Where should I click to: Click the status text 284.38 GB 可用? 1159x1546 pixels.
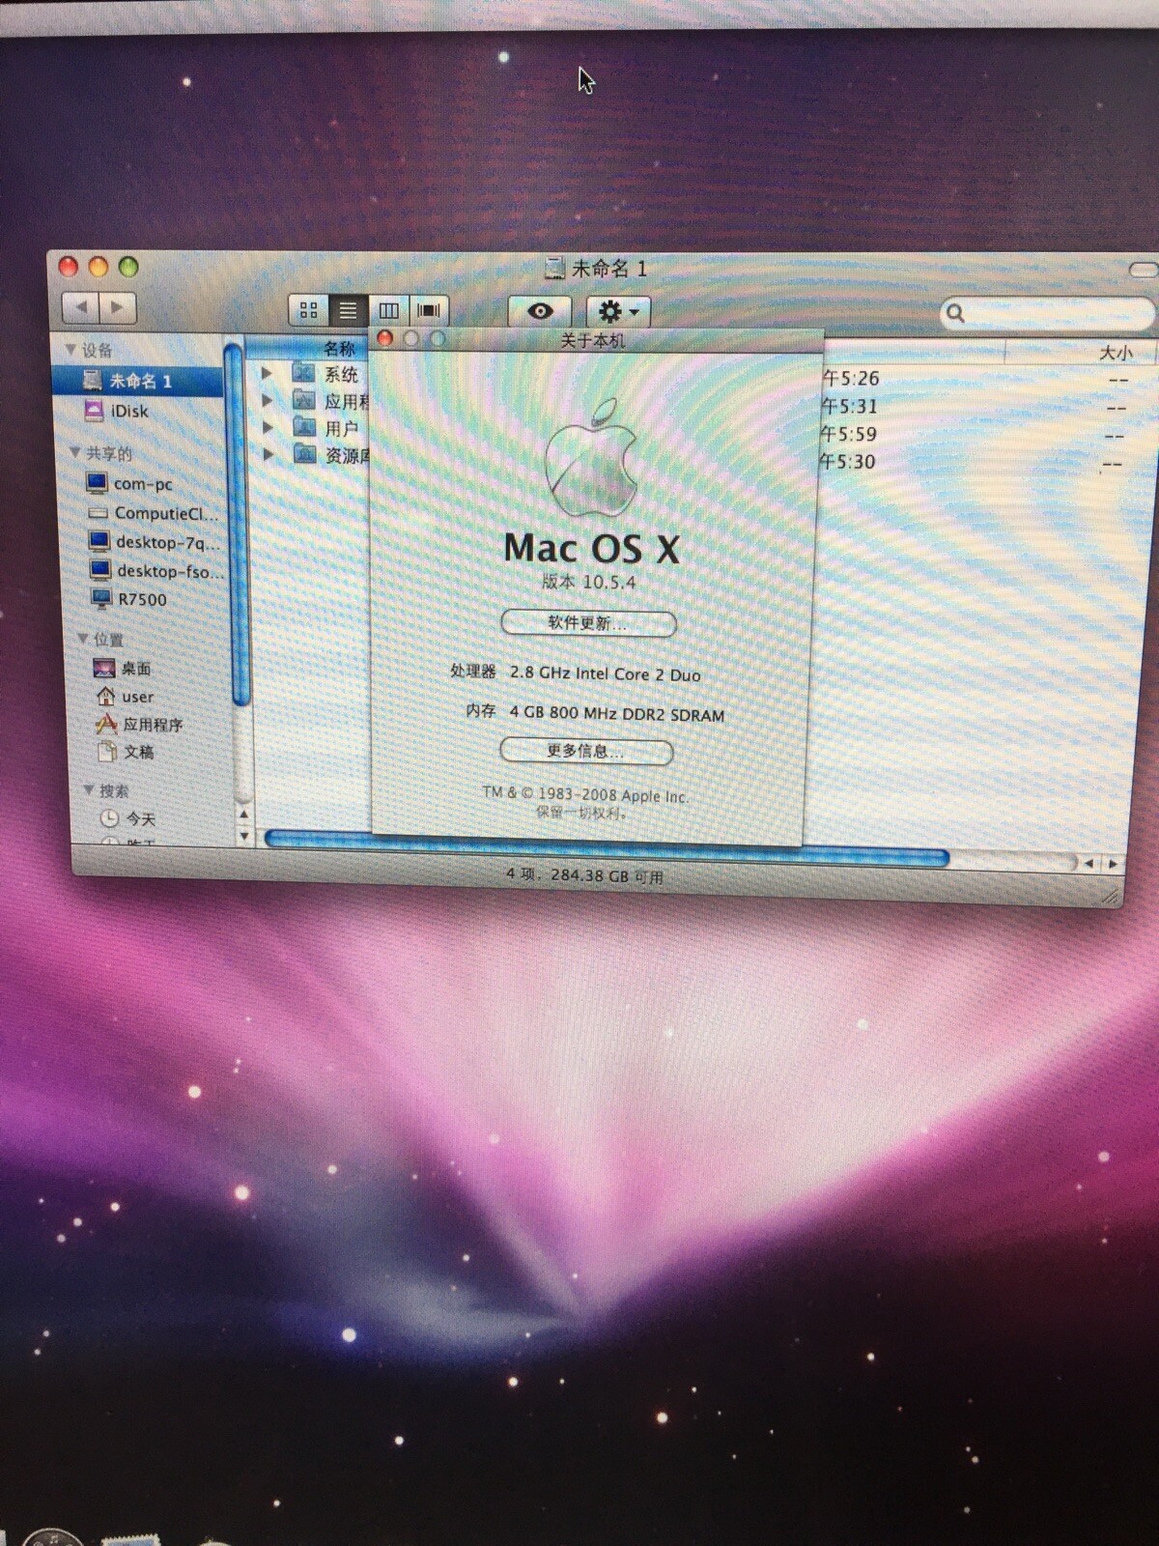[x=607, y=875]
